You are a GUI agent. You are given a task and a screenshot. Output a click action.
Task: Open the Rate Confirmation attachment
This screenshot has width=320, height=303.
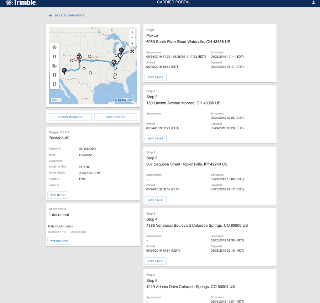[x=61, y=226]
